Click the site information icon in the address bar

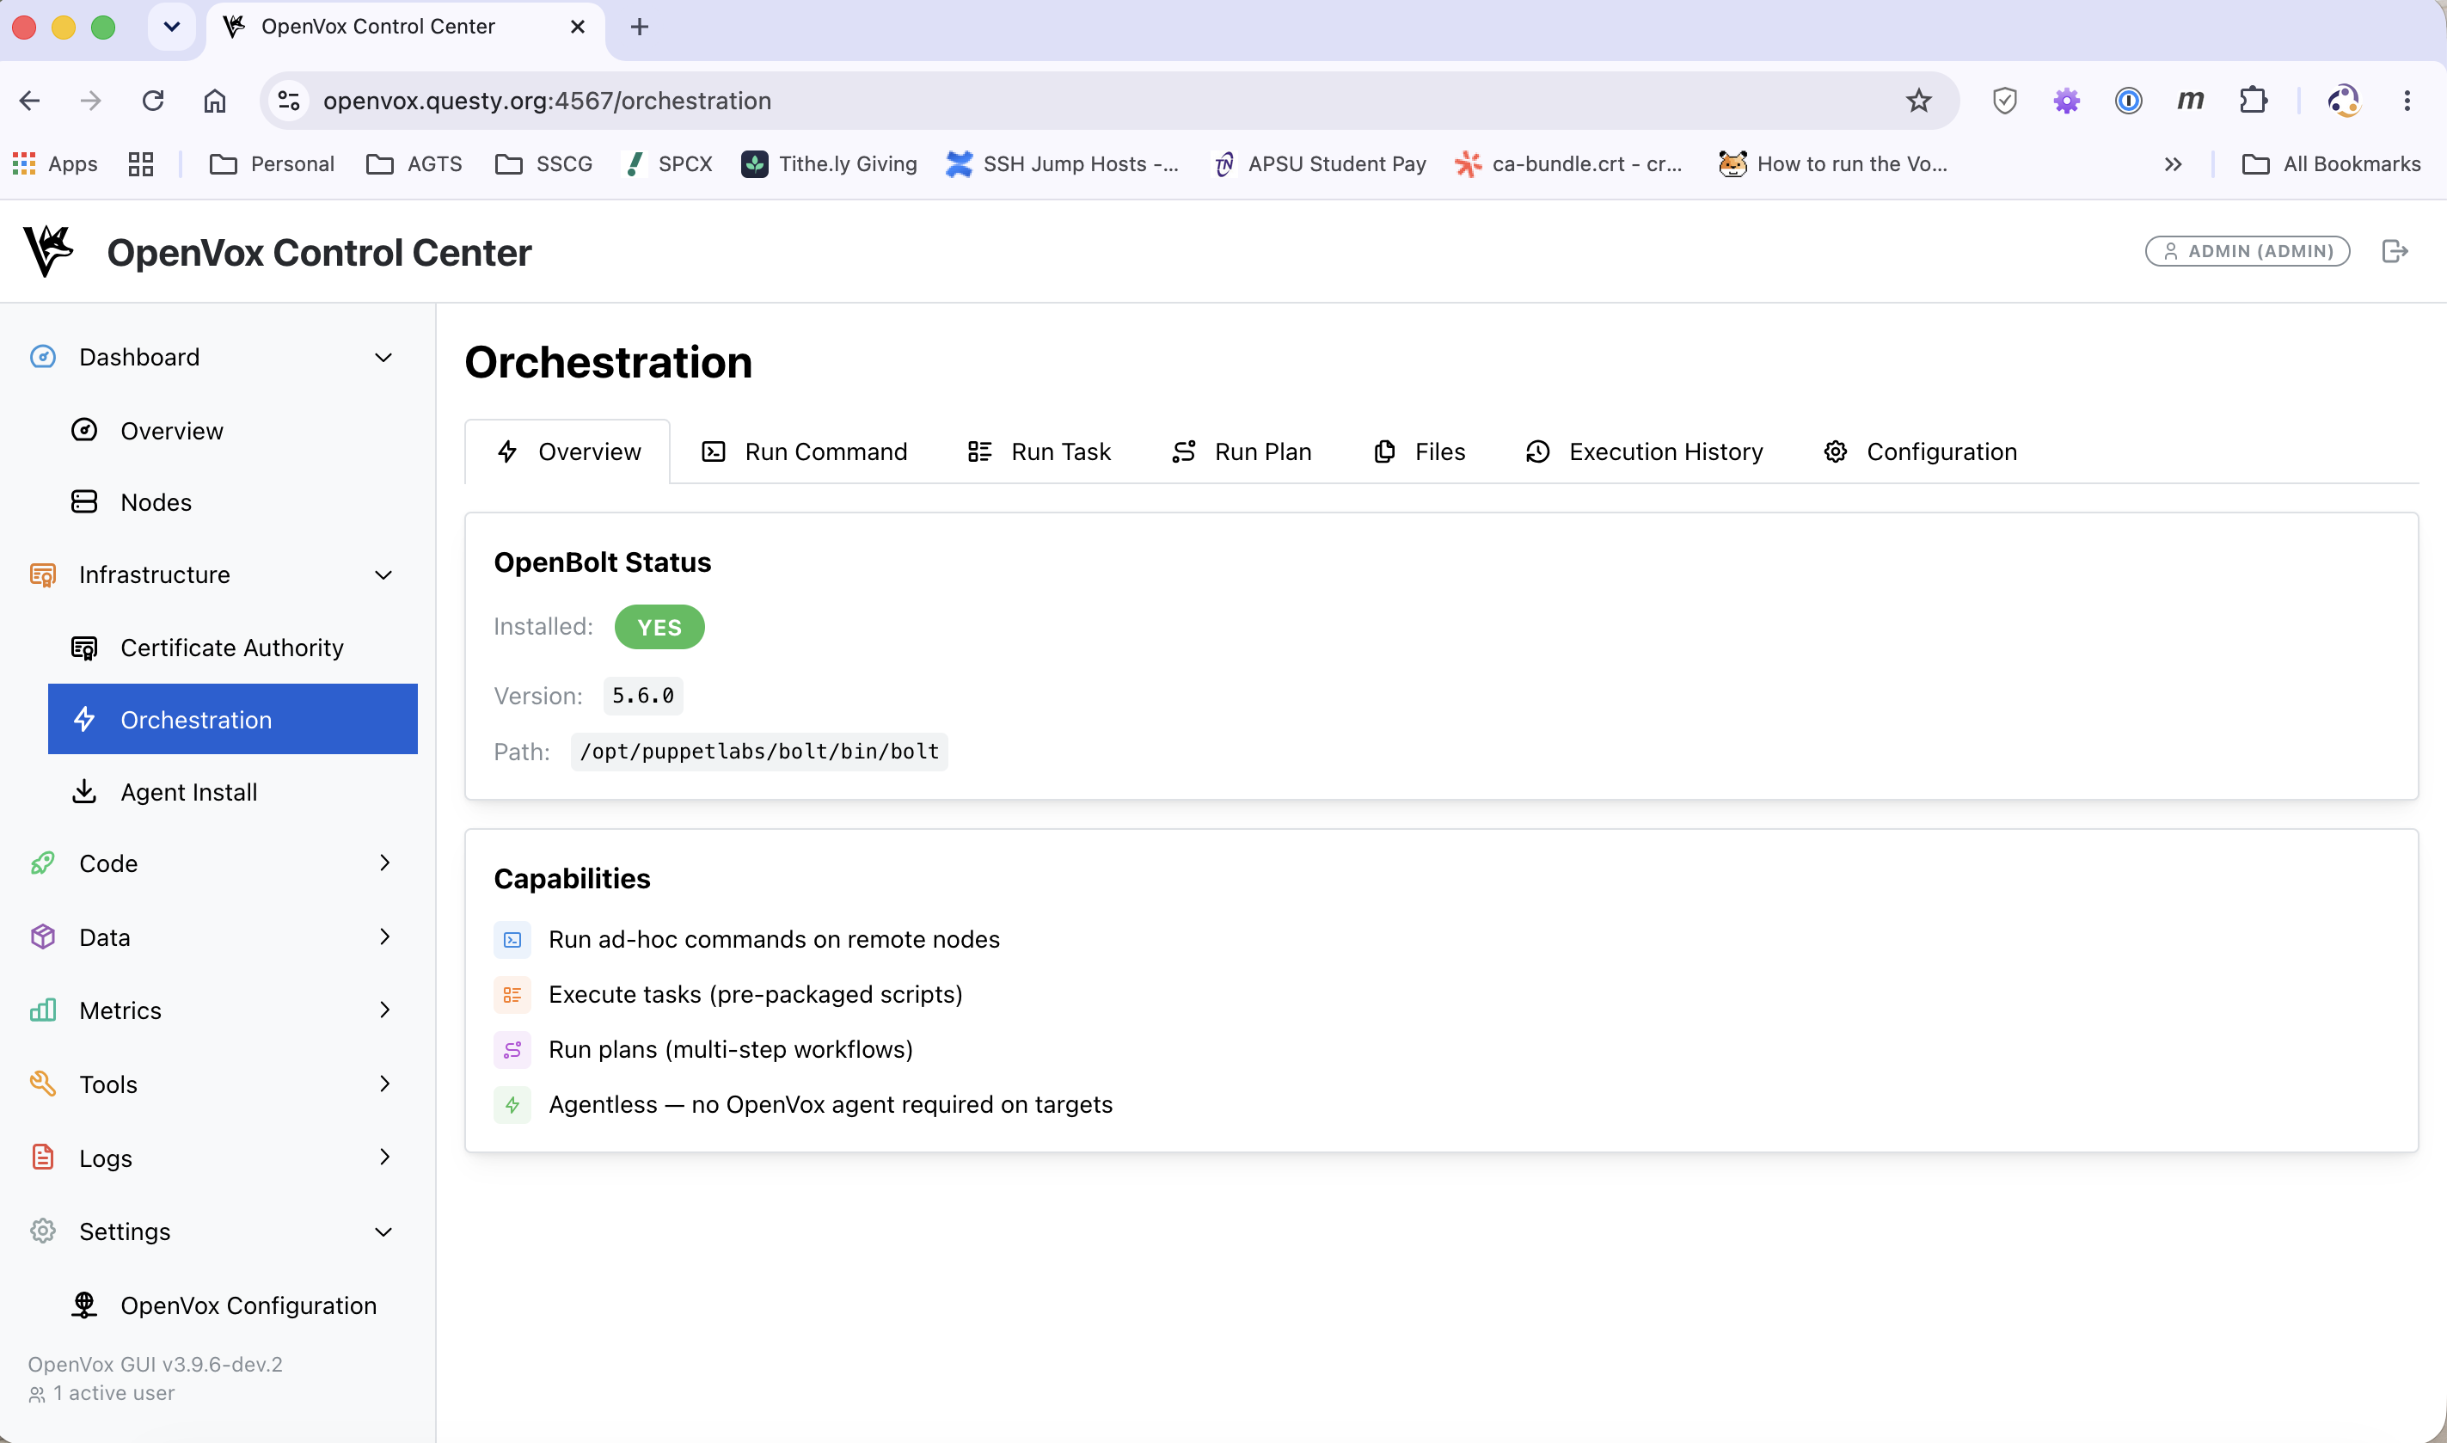click(x=289, y=100)
